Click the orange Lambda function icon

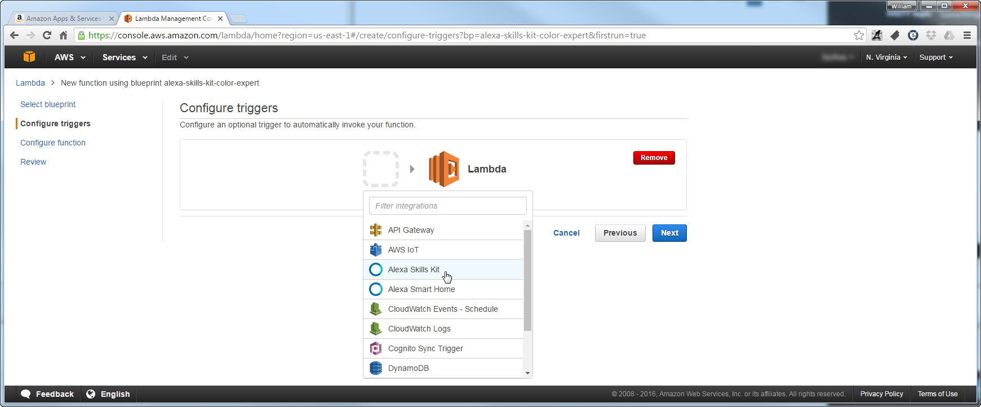tap(444, 169)
